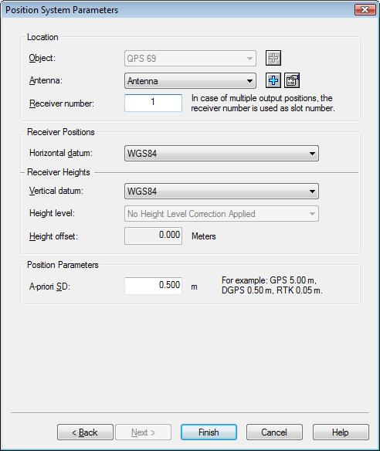380x451 pixels.
Task: Click the add antenna plus icon
Action: (273, 80)
